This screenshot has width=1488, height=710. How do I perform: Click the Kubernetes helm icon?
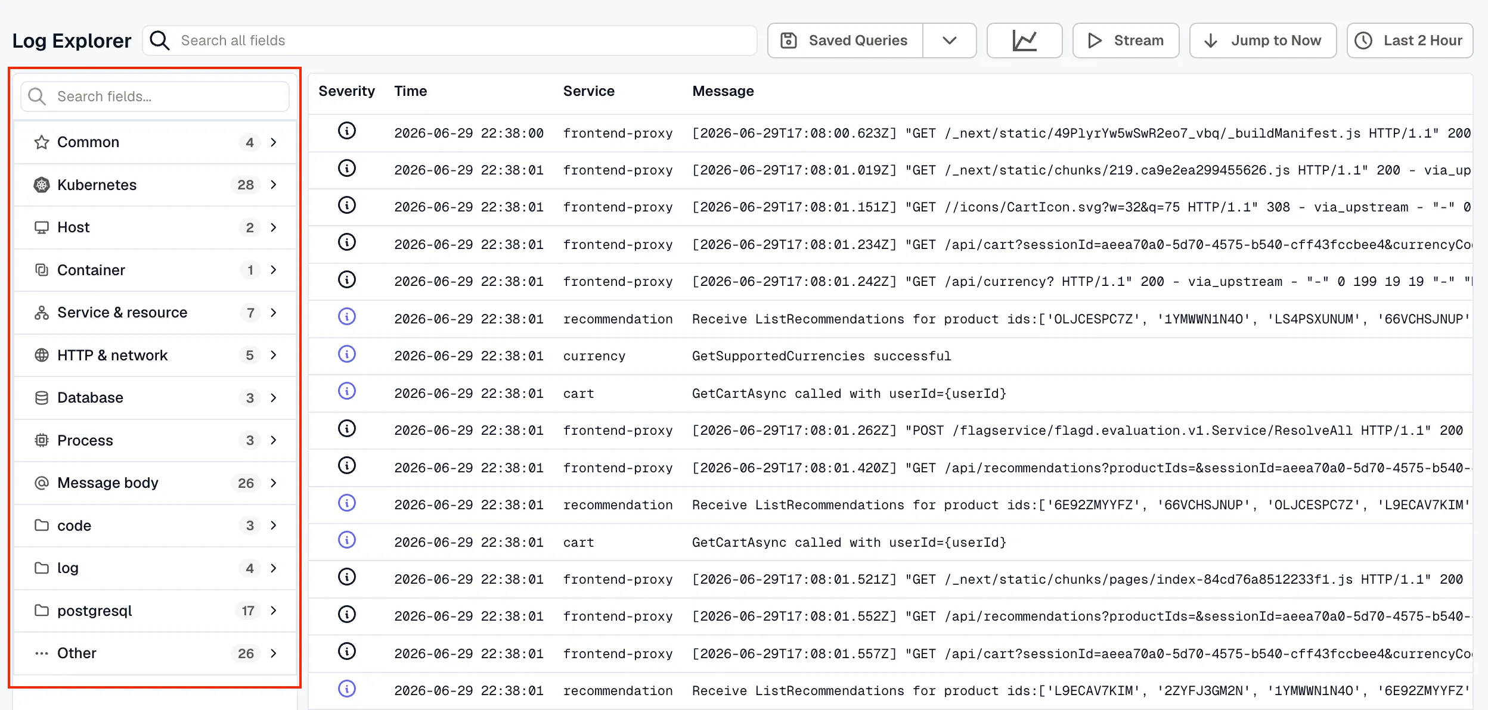click(41, 185)
